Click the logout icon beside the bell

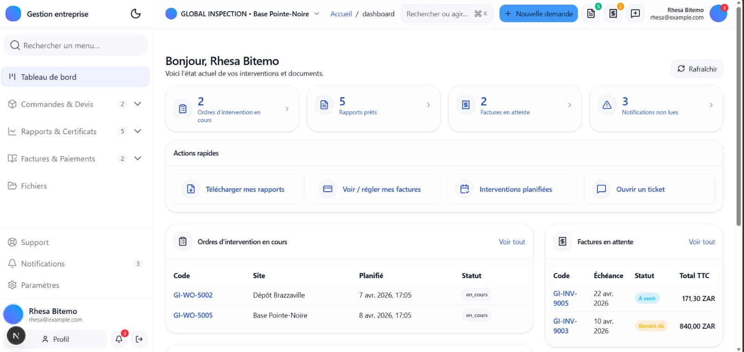pos(139,339)
